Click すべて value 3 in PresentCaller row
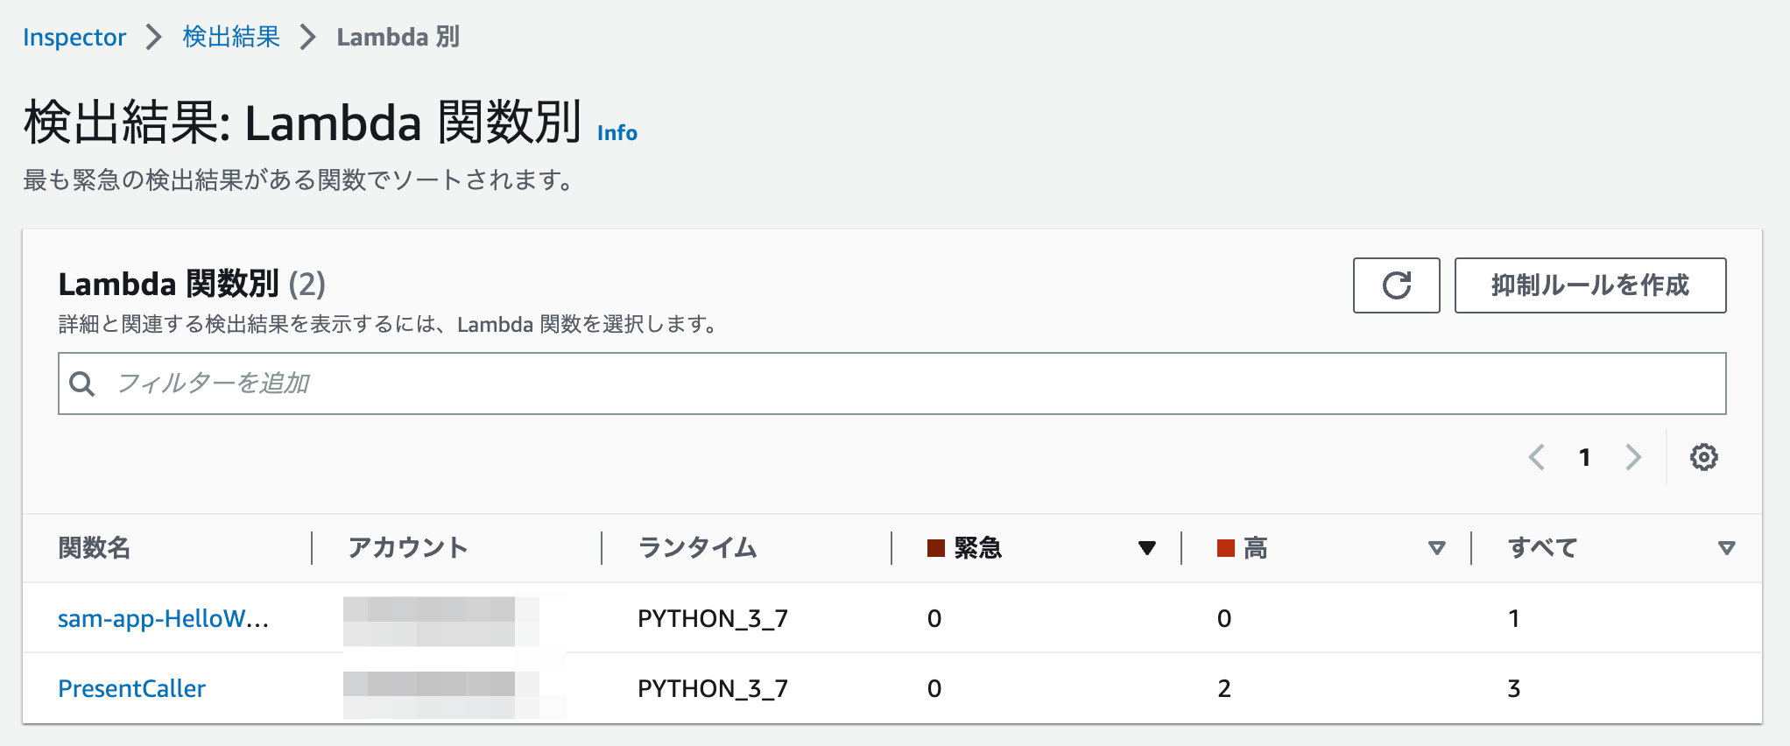The width and height of the screenshot is (1790, 746). point(1514,689)
